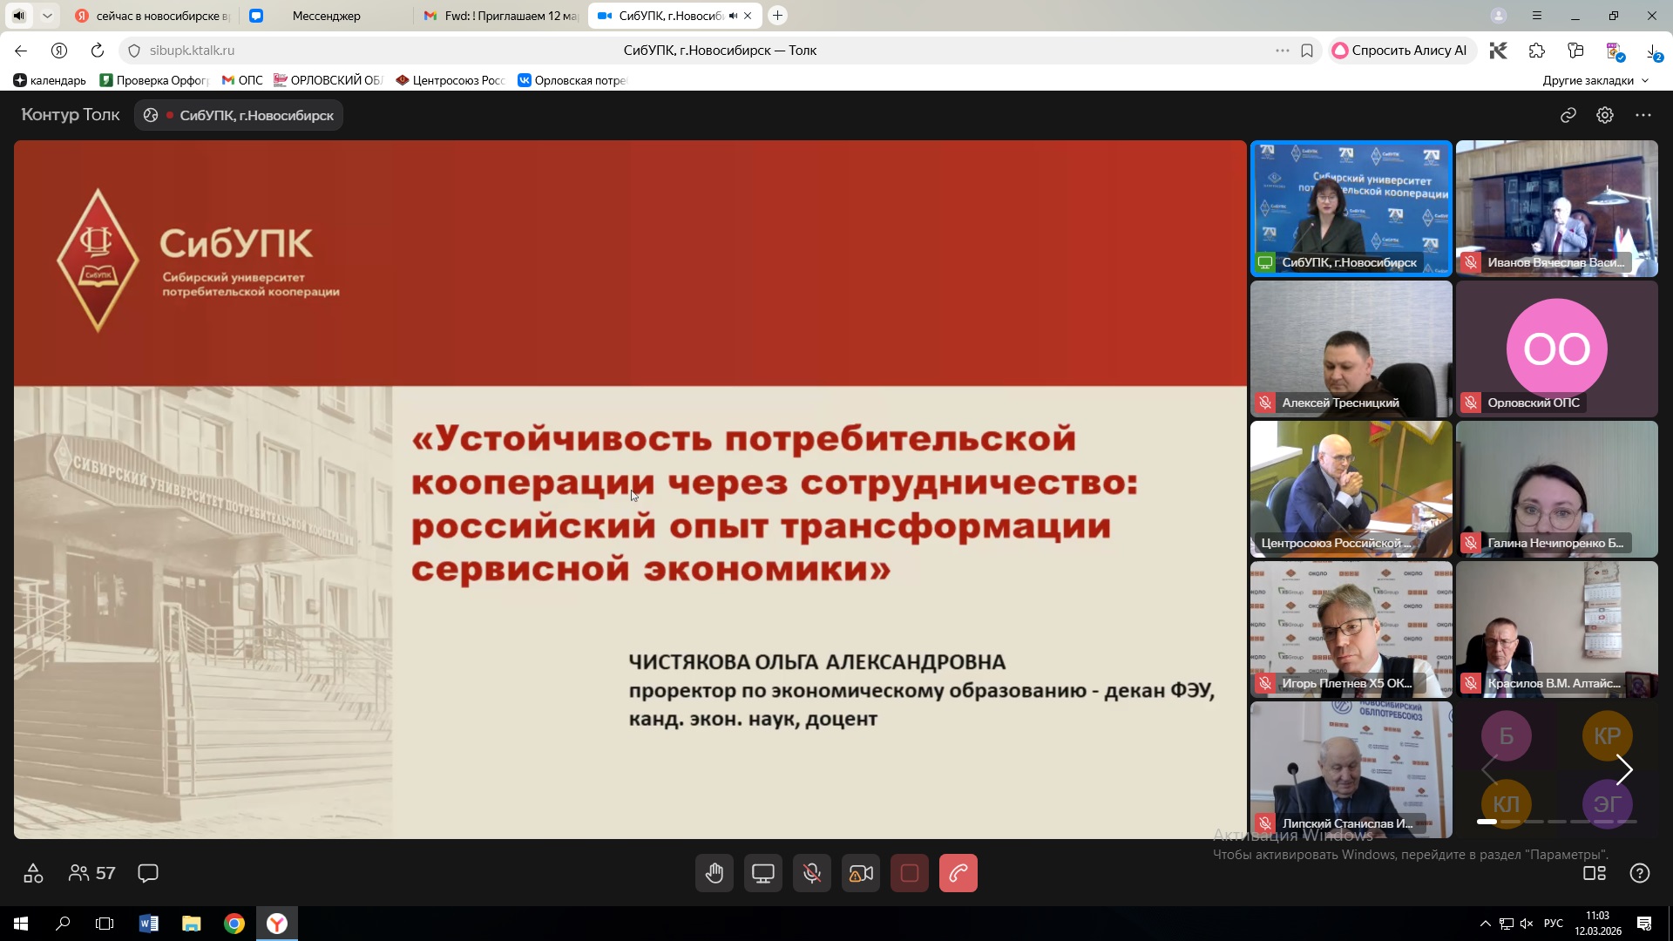The image size is (1673, 941).
Task: Open browser downloads arrow
Action: click(x=1653, y=51)
